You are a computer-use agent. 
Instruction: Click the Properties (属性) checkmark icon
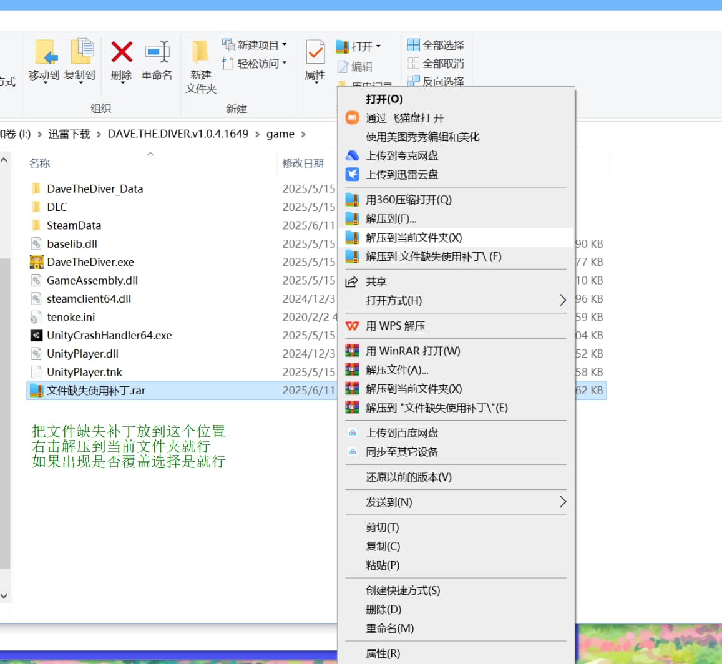tap(315, 52)
